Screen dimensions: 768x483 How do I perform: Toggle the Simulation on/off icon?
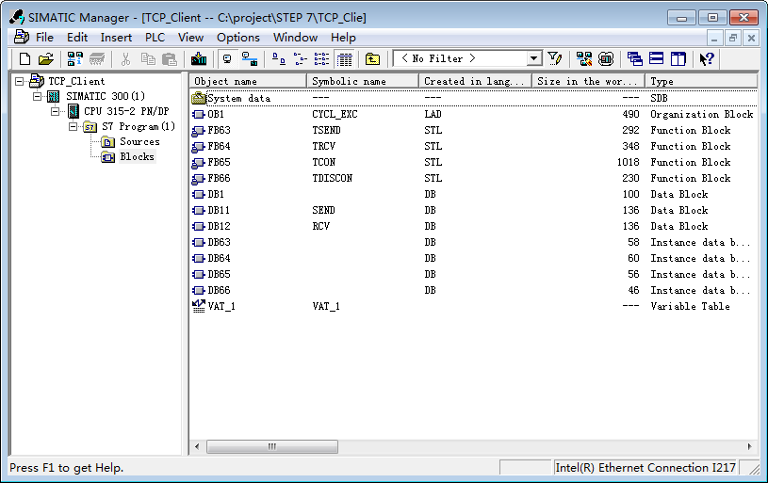[x=606, y=58]
